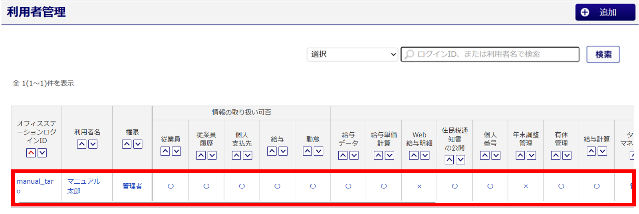The width and height of the screenshot is (639, 214).
Task: Sort 年末調整管理 column ascending
Action: [520, 155]
